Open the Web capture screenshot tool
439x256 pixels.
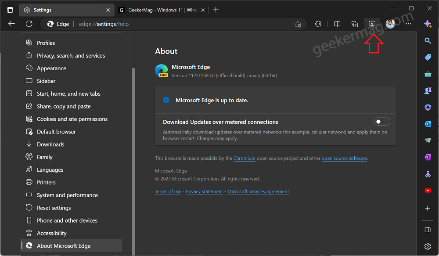(x=372, y=24)
